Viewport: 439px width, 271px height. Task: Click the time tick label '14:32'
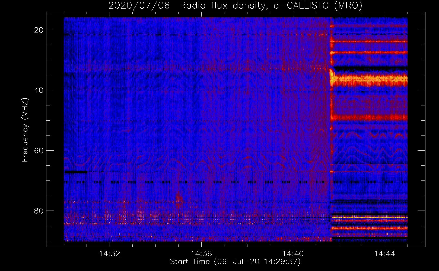click(x=110, y=254)
